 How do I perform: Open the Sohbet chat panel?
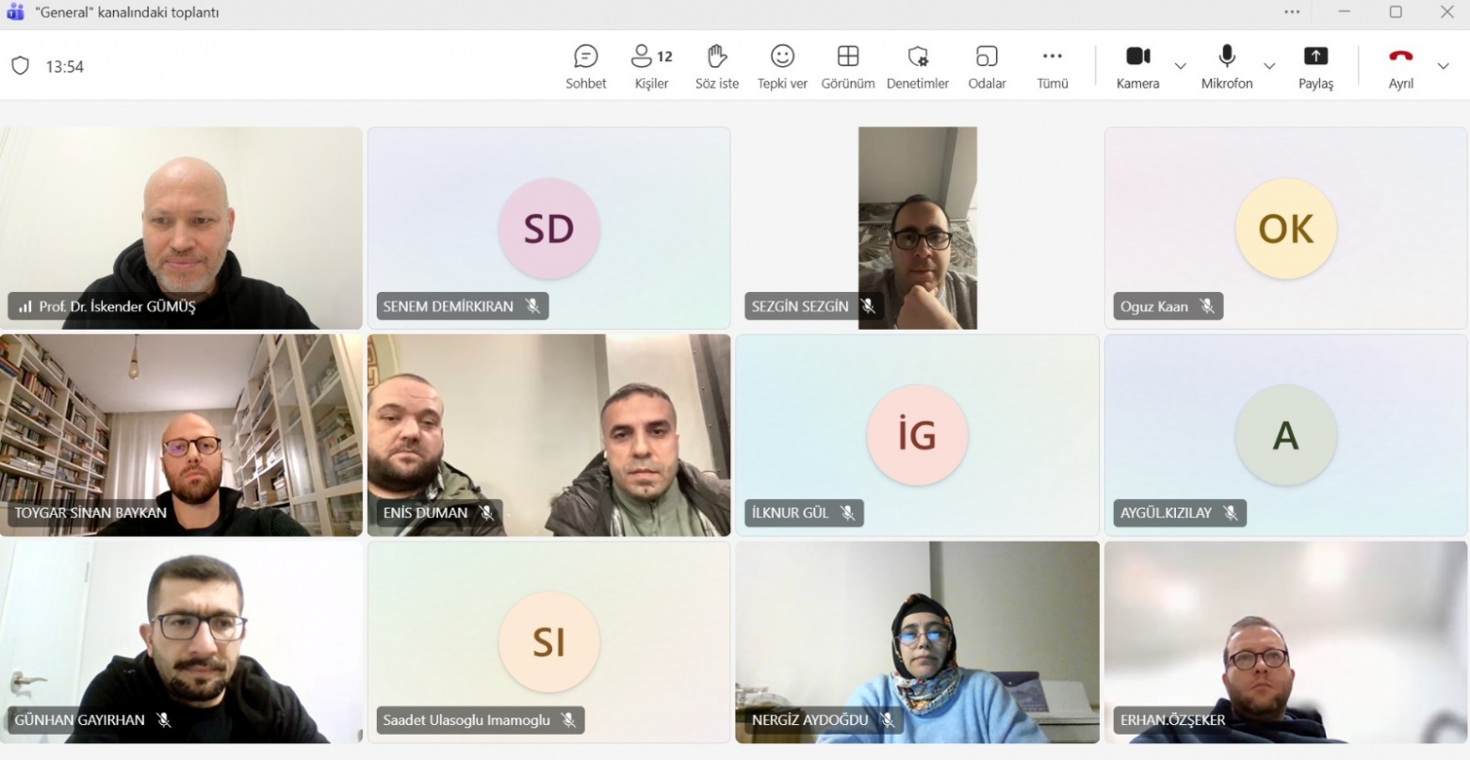[585, 66]
